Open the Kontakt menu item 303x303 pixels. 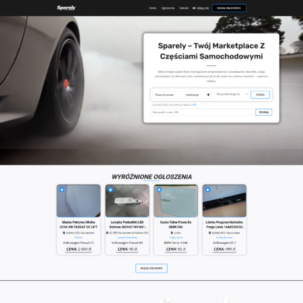[x=184, y=8]
